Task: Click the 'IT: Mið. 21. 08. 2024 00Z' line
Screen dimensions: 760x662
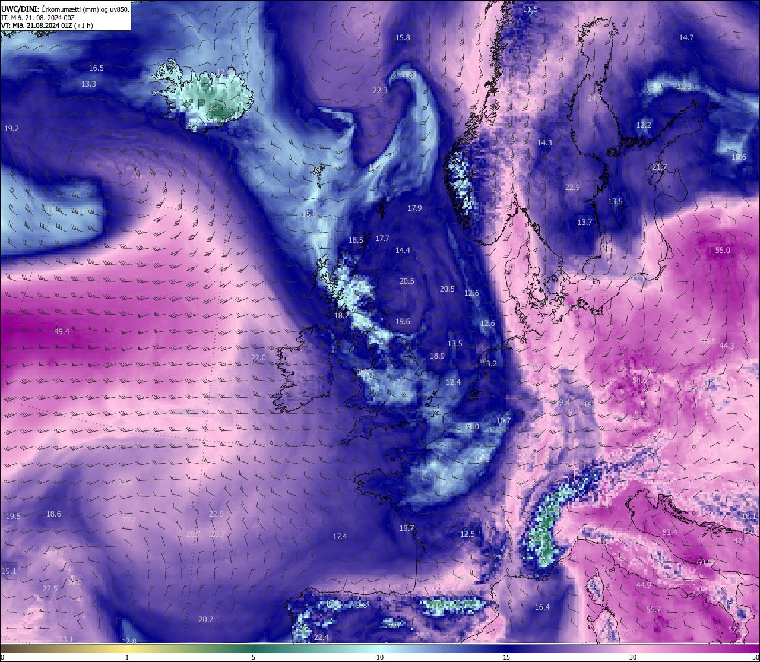Action: tap(38, 17)
